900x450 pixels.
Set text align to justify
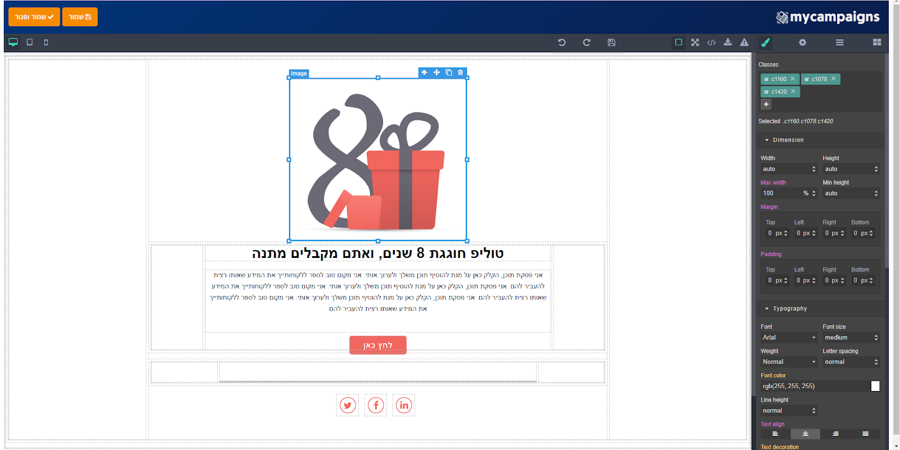(x=865, y=434)
